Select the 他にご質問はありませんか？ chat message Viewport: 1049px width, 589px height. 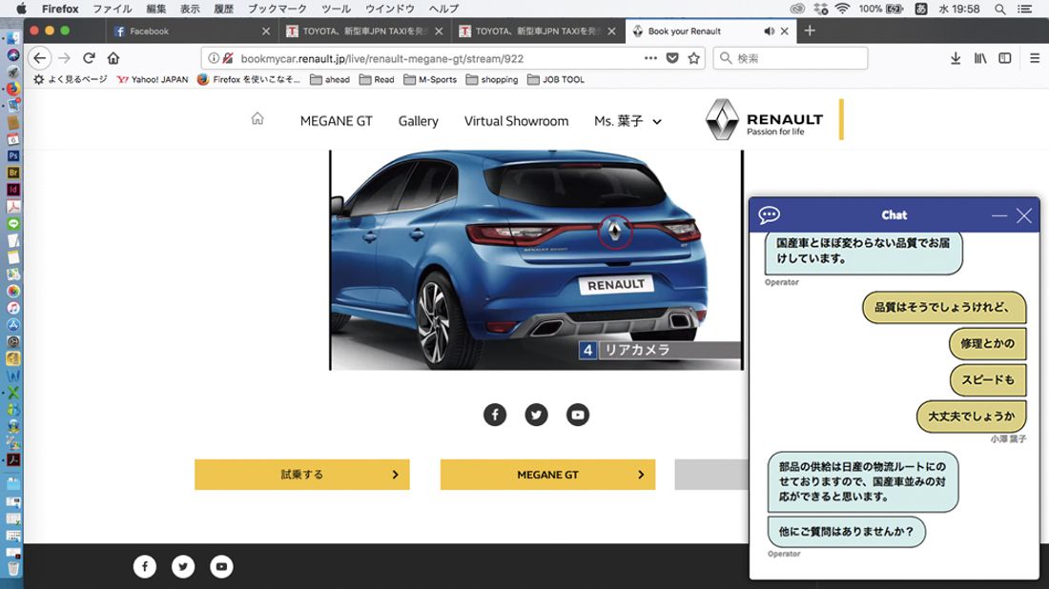click(846, 532)
